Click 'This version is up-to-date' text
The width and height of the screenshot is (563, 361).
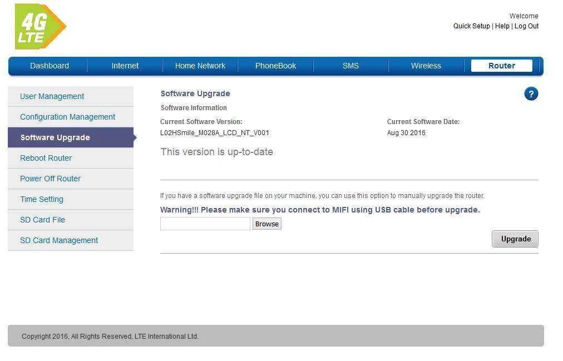(216, 152)
